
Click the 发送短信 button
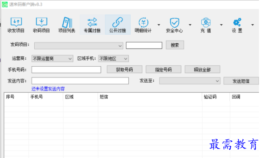241,81
